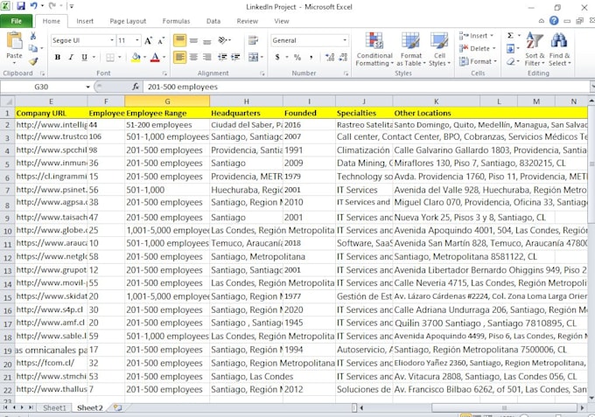595x417 pixels.
Task: Open Sort & Filter menu
Action: pos(535,49)
